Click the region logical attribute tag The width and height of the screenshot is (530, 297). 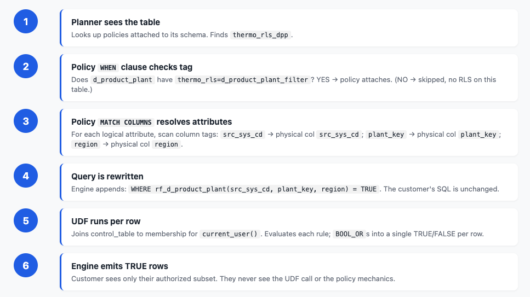[86, 144]
